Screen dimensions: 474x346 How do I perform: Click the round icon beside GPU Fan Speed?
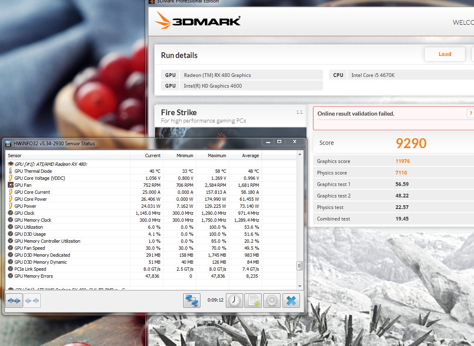11,248
